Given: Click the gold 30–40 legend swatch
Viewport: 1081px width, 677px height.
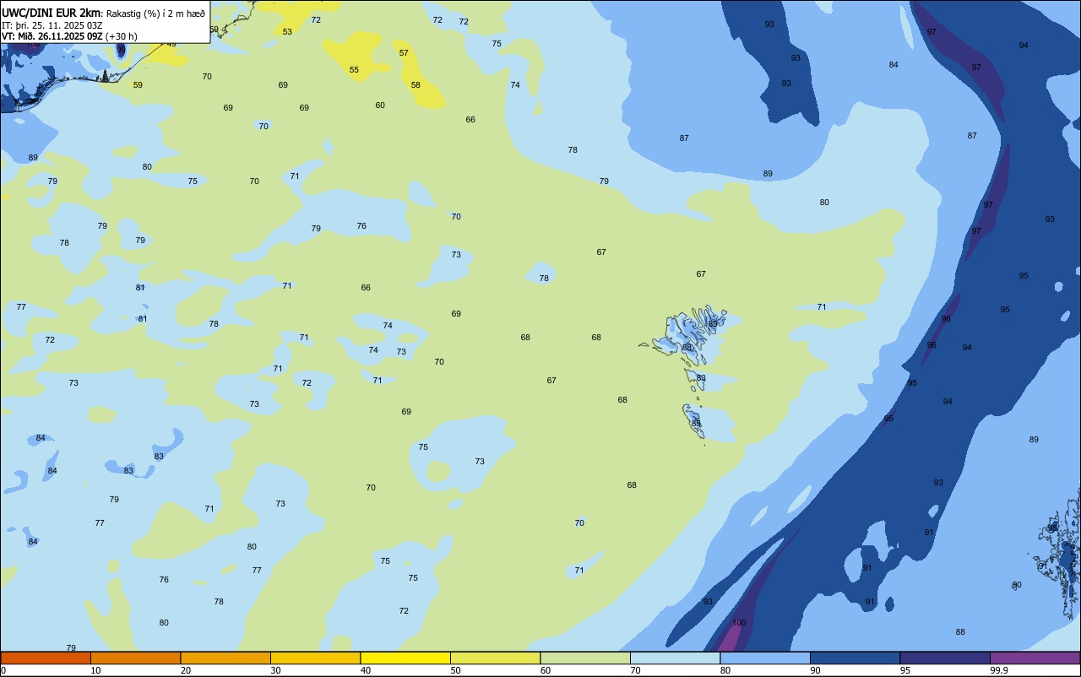Looking at the screenshot, I should pos(315,658).
